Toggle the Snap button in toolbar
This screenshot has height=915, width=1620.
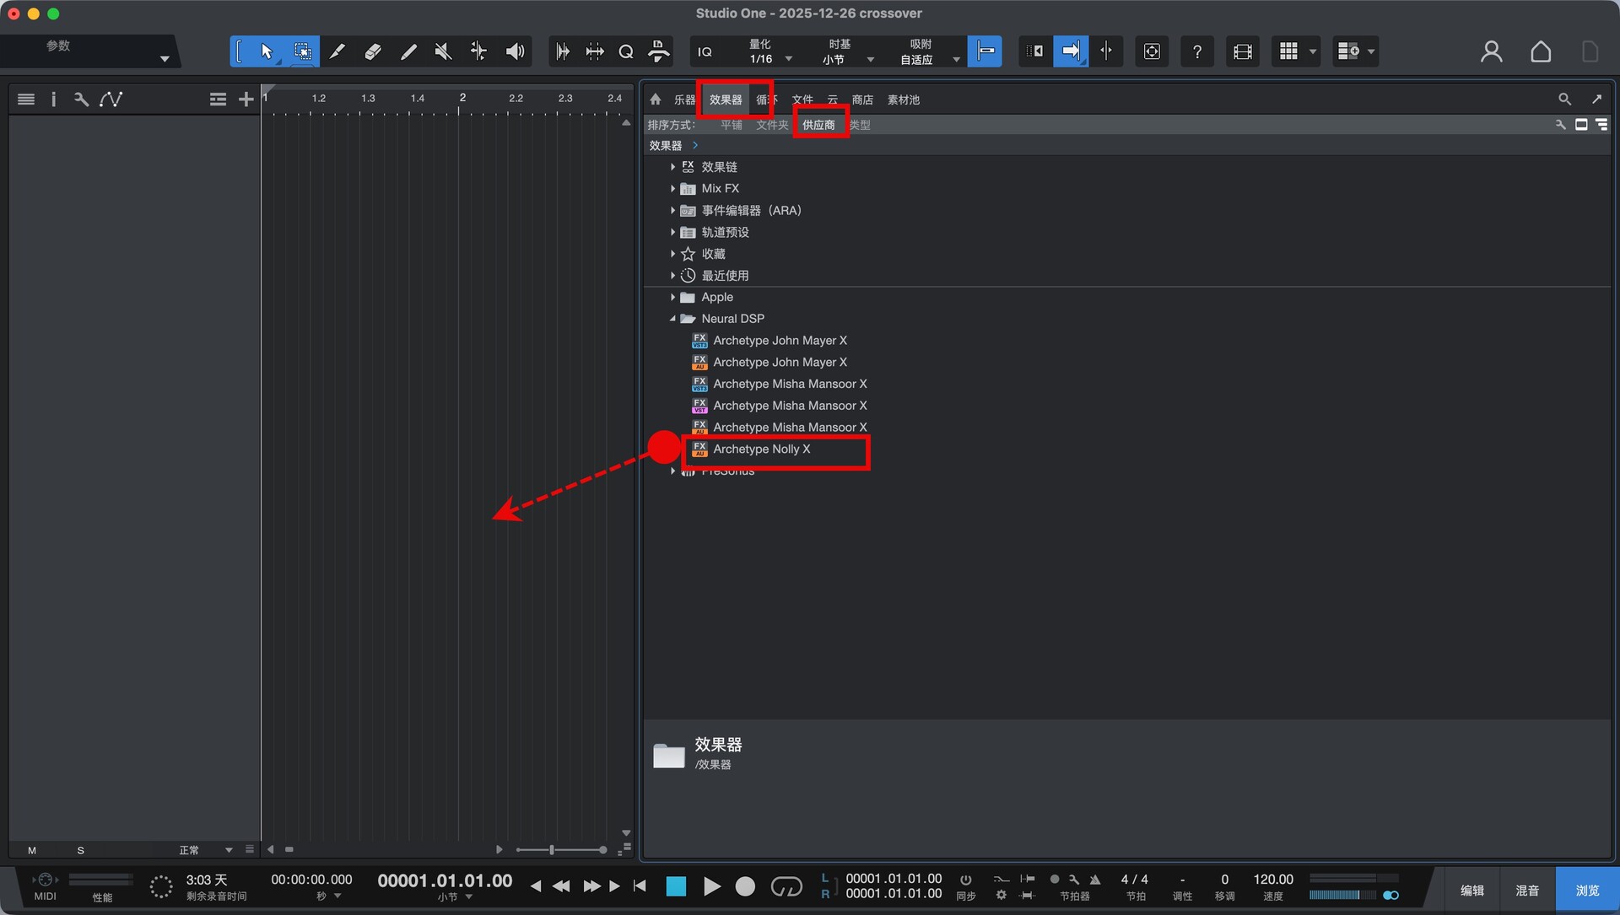tap(985, 51)
